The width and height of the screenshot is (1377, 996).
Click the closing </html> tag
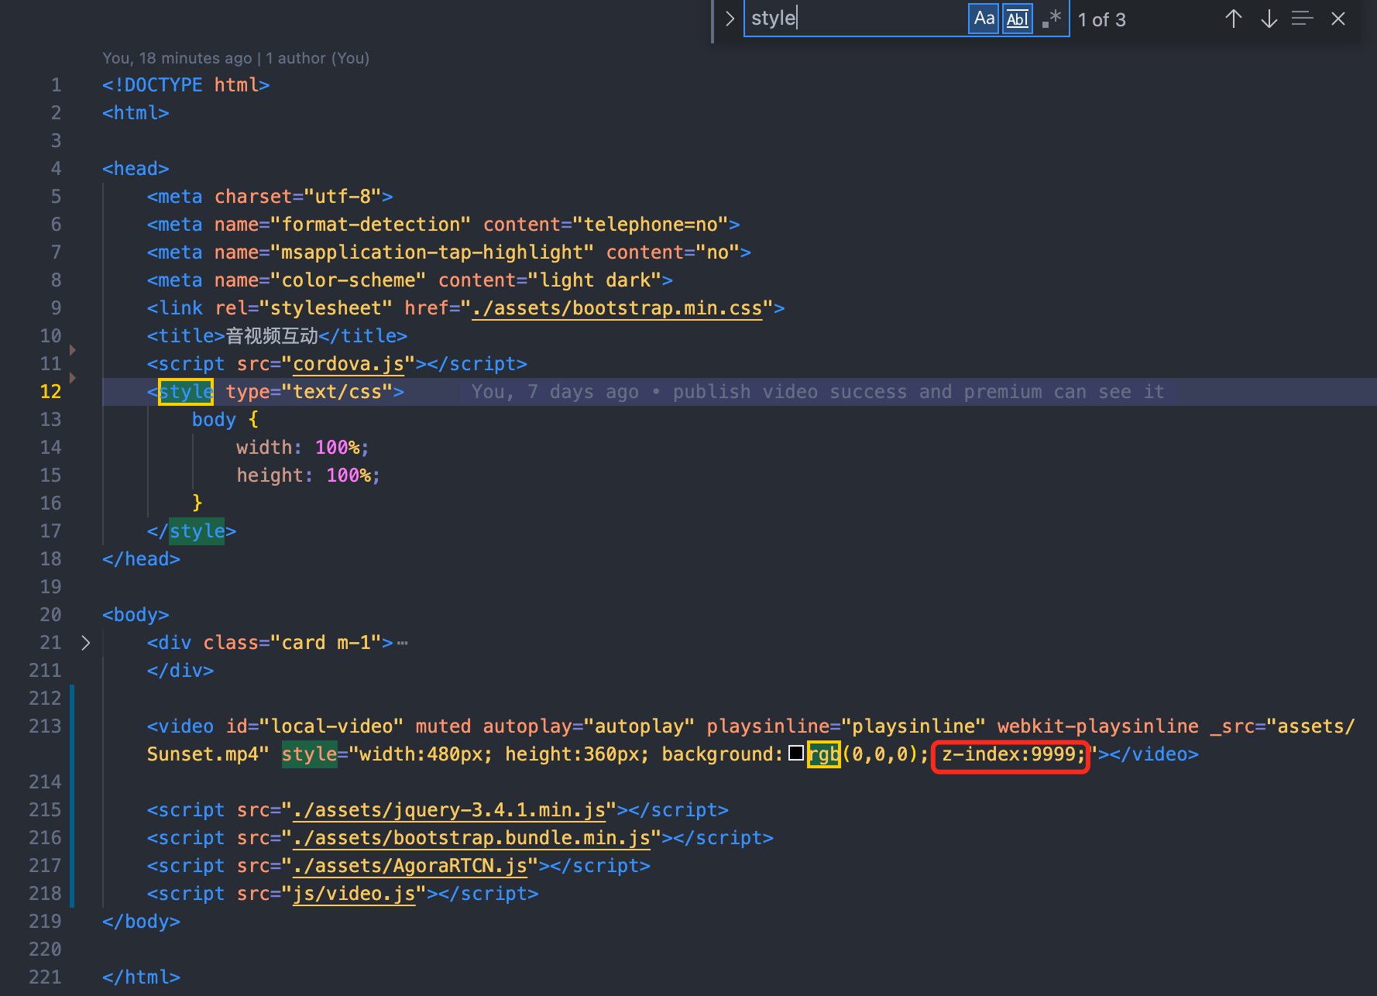pyautogui.click(x=141, y=977)
